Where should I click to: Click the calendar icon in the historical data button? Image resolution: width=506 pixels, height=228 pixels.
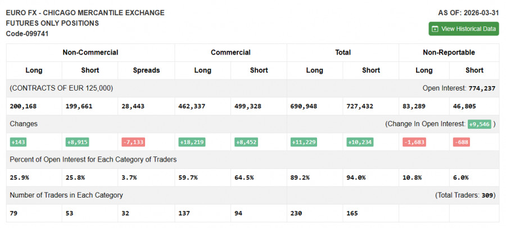tap(435, 29)
